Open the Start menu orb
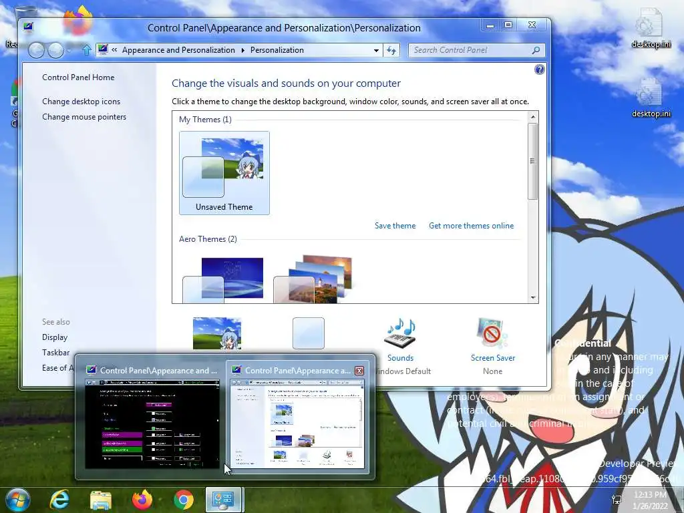This screenshot has height=513, width=684. pyautogui.click(x=17, y=500)
